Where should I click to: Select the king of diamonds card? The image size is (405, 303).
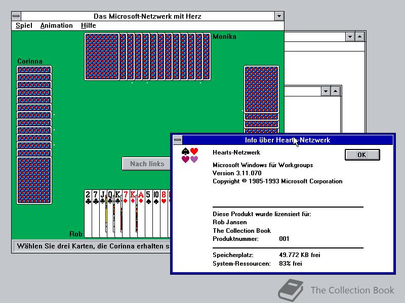[133, 214]
